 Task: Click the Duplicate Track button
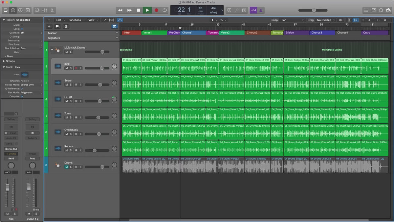click(57, 26)
